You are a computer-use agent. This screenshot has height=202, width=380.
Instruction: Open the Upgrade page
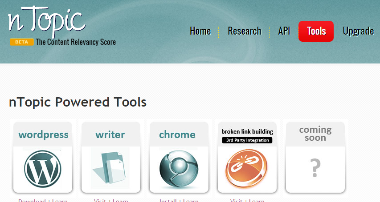(x=359, y=32)
